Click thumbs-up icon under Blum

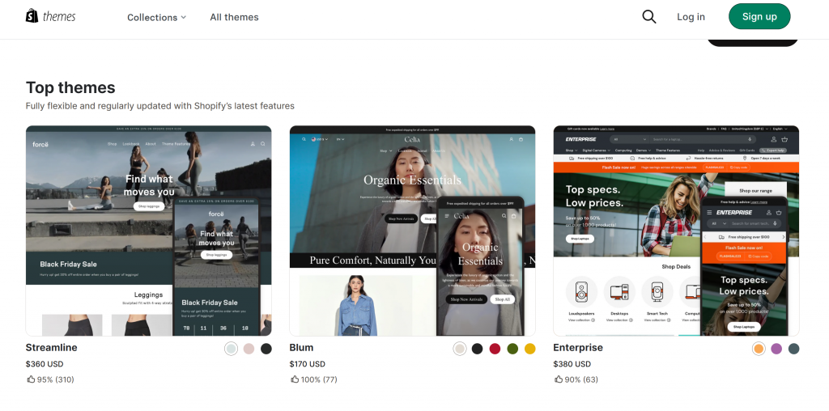[x=295, y=379]
